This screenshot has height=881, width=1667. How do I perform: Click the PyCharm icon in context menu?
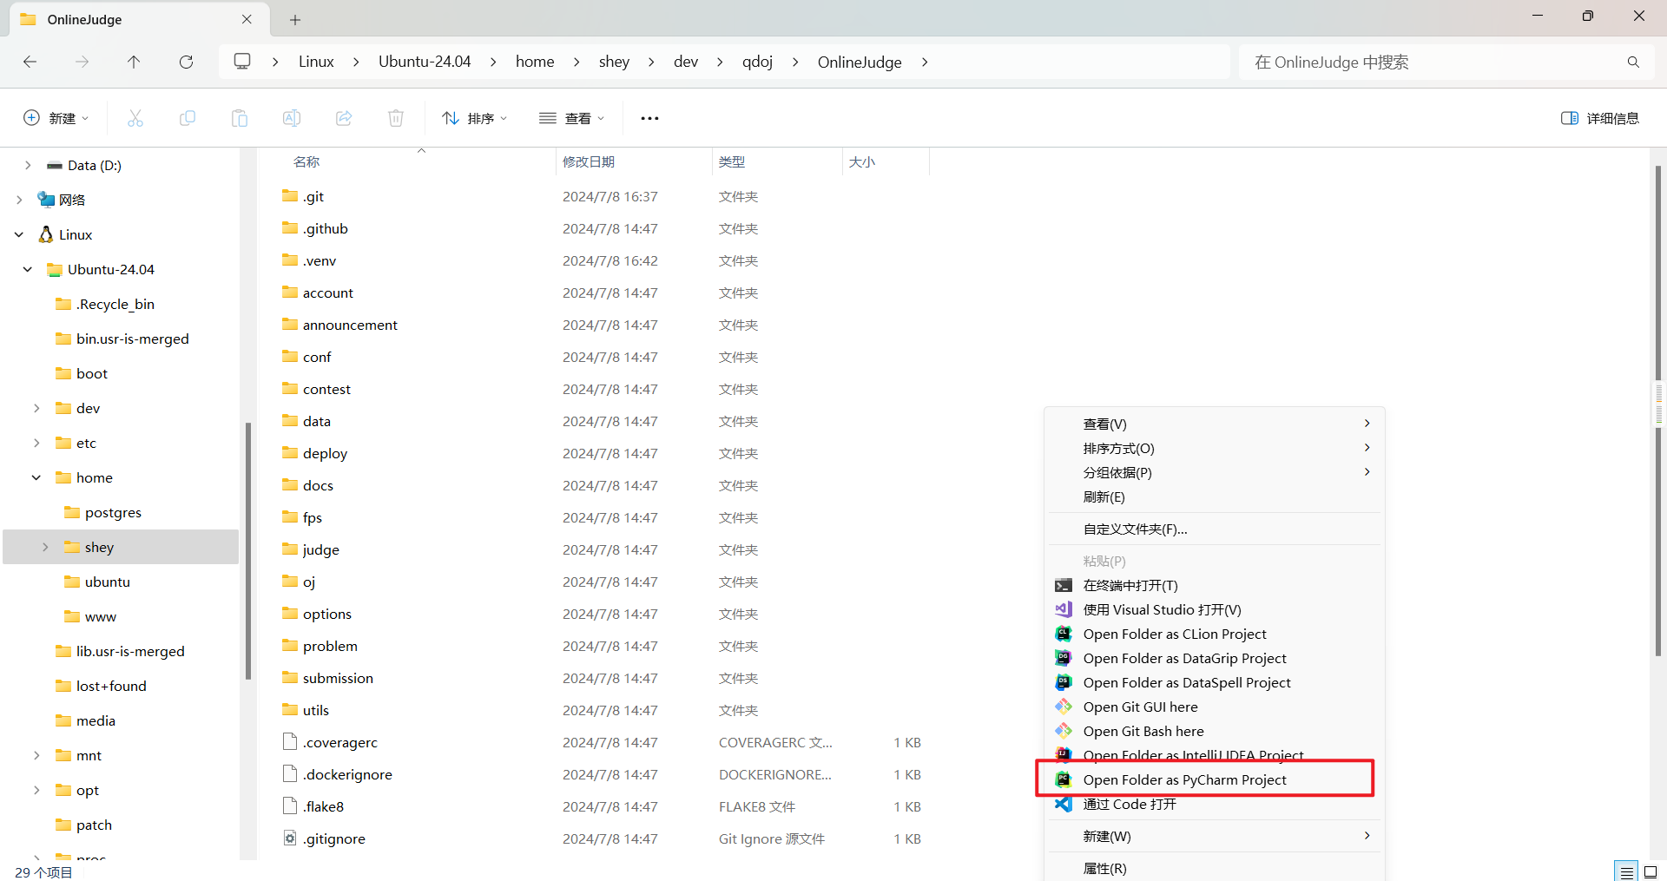[1064, 780]
